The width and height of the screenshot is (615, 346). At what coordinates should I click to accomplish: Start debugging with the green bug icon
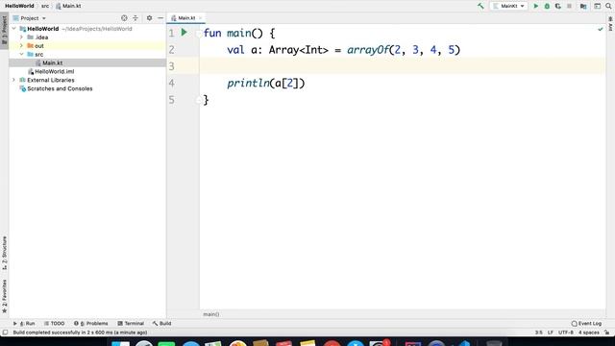547,6
